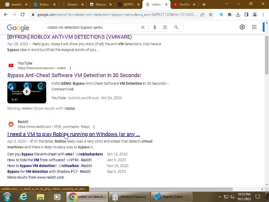Open the media control icon in toolbar

coord(221,15)
